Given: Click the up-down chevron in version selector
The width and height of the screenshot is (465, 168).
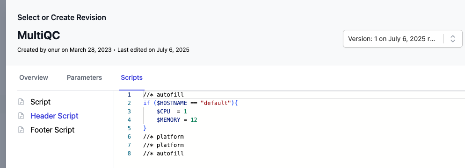Looking at the screenshot, I should pos(452,39).
